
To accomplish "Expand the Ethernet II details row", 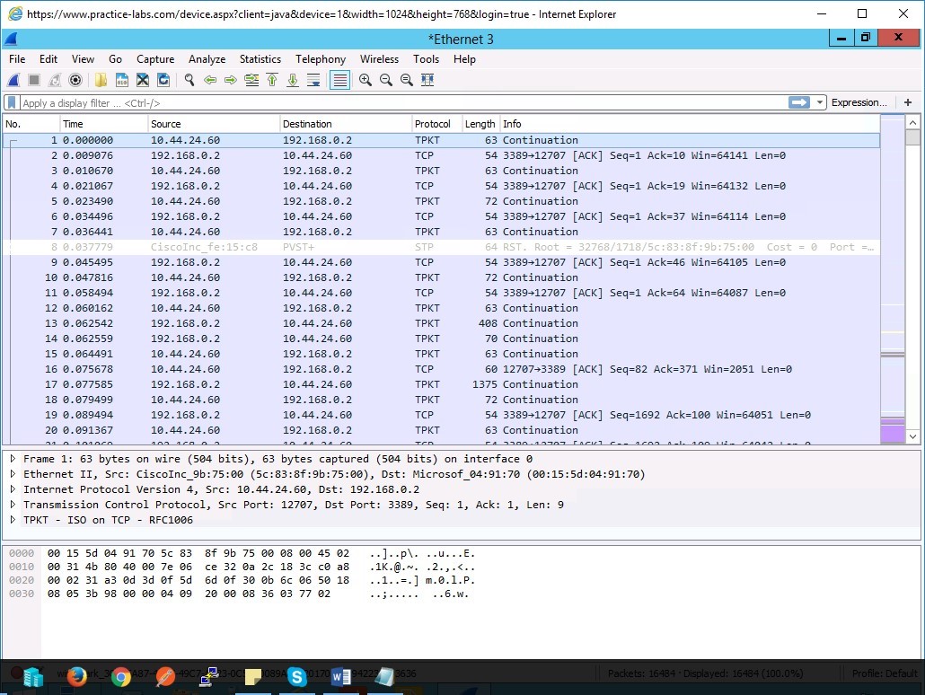I will (x=13, y=474).
